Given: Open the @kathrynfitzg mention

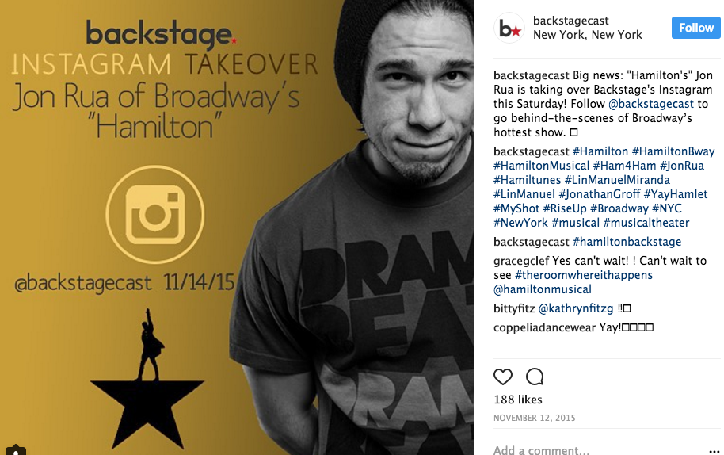Looking at the screenshot, I should click(x=576, y=308).
